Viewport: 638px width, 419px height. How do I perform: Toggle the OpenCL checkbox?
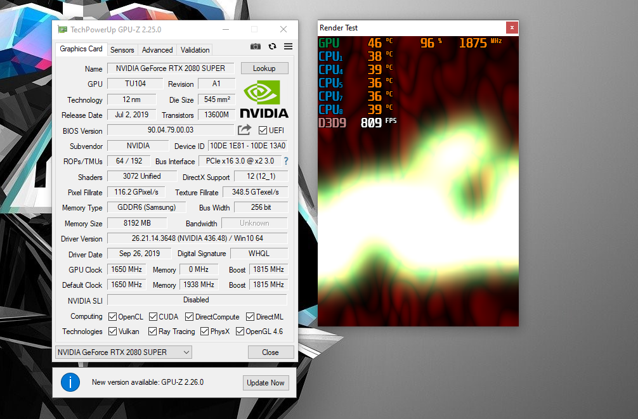113,316
